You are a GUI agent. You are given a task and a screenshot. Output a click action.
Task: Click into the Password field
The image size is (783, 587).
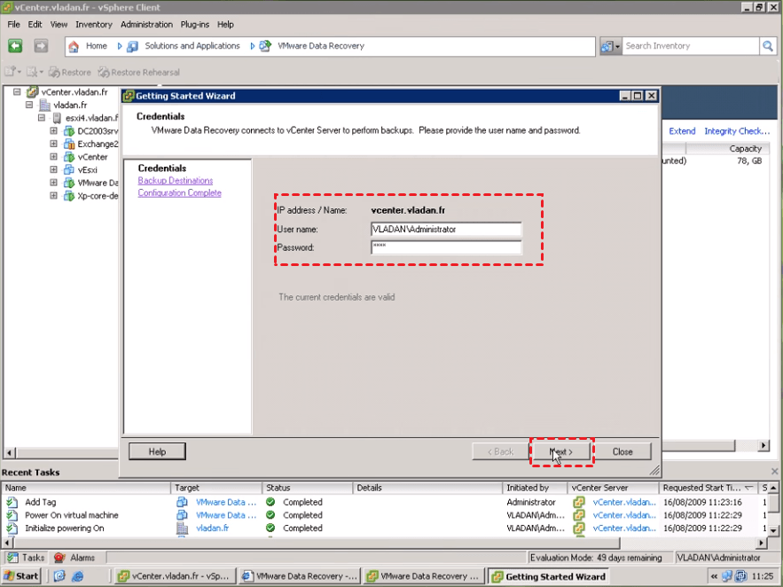[x=446, y=247]
